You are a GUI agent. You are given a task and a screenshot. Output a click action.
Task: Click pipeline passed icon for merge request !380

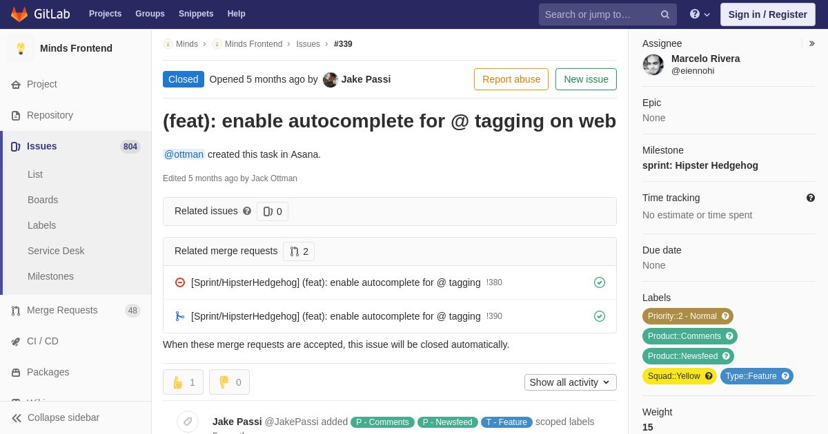[600, 282]
